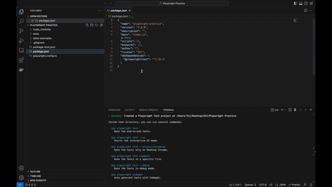Viewport: 332px width, 187px height.
Task: Switch to the Output tab
Action: tap(130, 110)
